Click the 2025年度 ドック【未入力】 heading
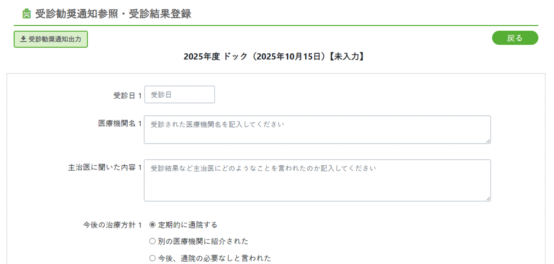 (274, 57)
